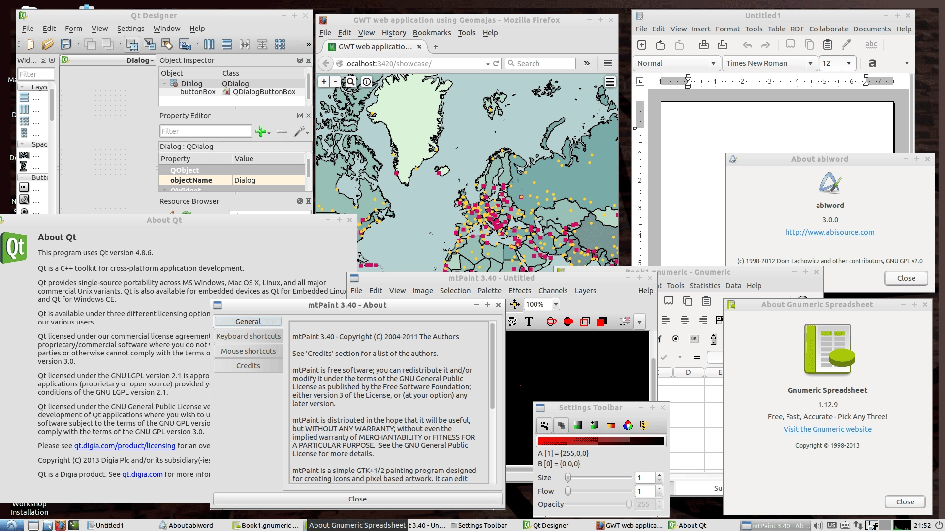The width and height of the screenshot is (945, 531).
Task: Click the spell check abc icon in AbiWord
Action: (871, 45)
